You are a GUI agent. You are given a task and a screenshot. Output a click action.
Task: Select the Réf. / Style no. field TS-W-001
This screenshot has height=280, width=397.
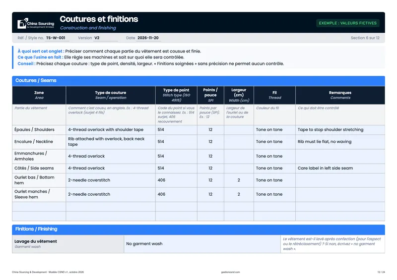point(58,38)
